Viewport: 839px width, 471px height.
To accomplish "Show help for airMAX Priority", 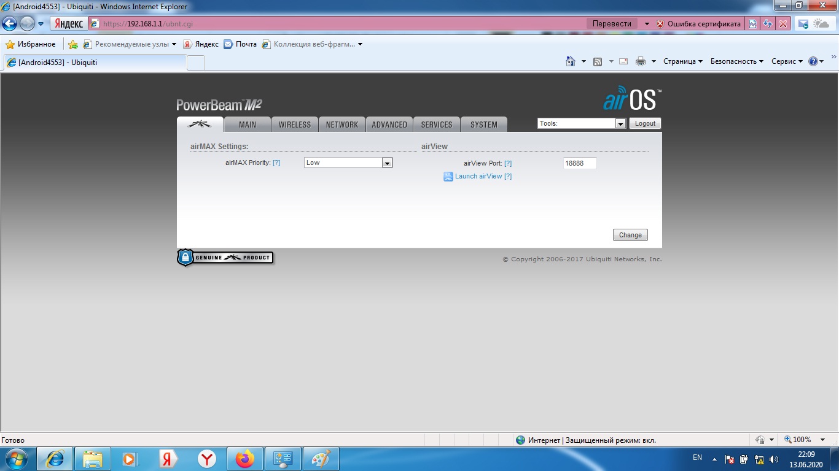I will (276, 163).
